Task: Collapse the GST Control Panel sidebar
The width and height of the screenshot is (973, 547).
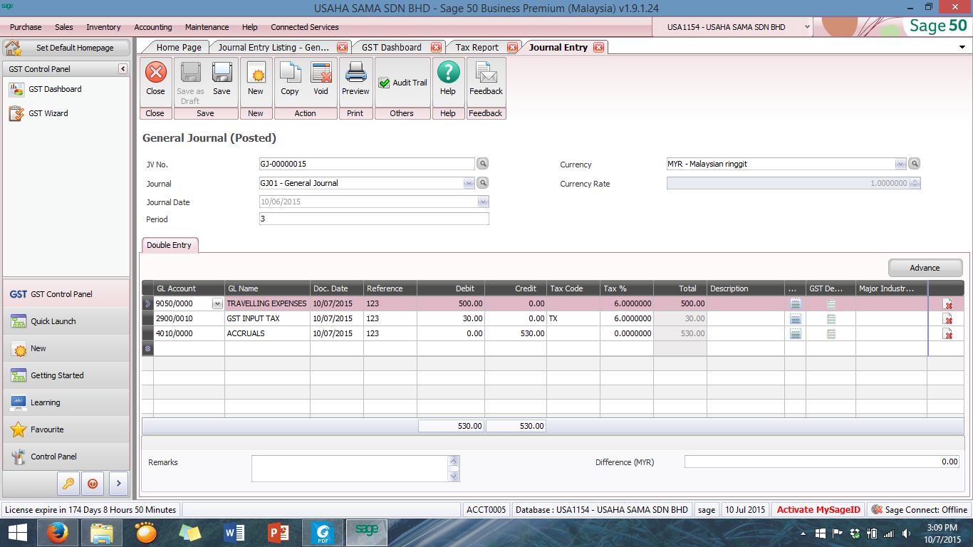Action: tap(123, 69)
